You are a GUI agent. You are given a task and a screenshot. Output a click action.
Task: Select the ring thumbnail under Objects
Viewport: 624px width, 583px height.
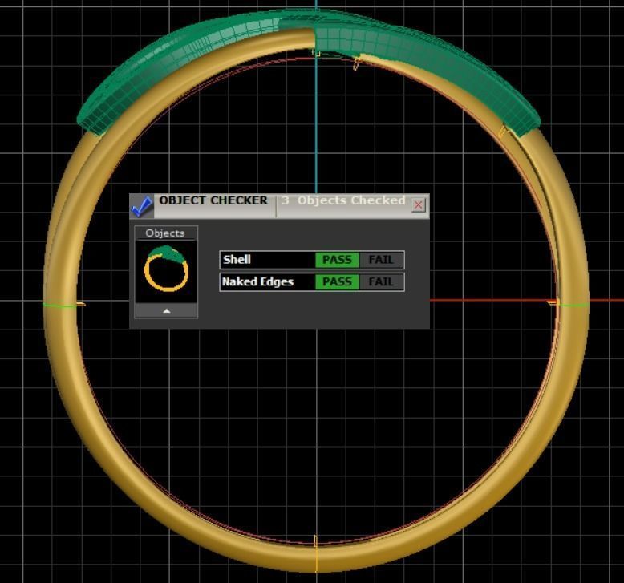tap(166, 269)
